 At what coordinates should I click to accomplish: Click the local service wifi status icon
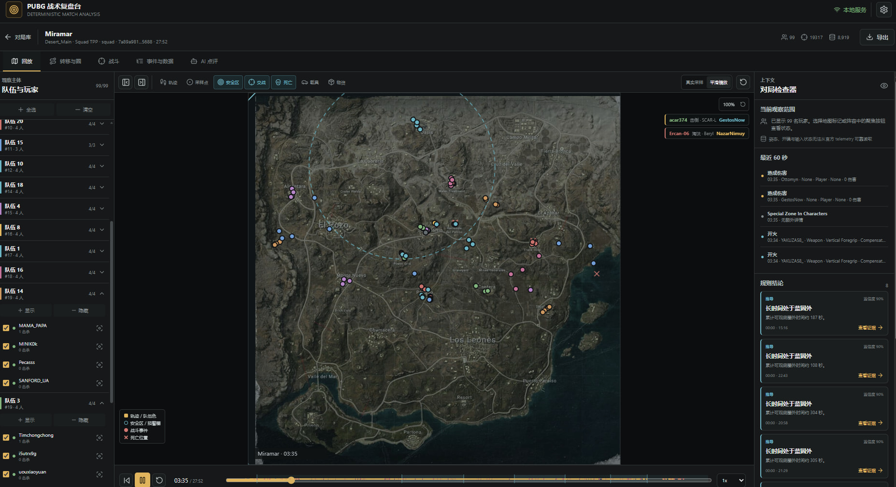click(x=837, y=10)
